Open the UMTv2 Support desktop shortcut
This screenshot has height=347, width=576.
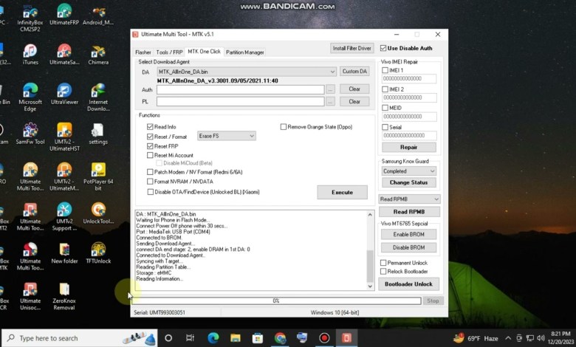click(x=64, y=216)
